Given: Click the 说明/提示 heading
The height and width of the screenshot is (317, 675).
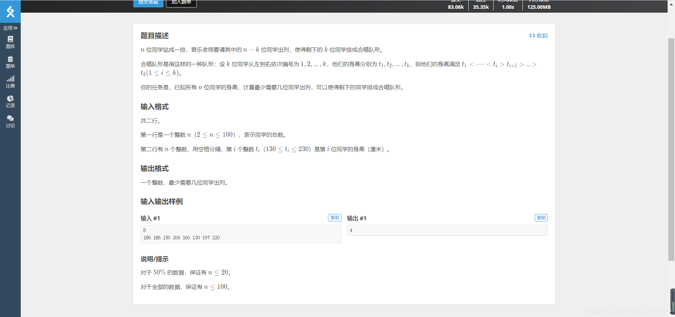Looking at the screenshot, I should tap(155, 259).
